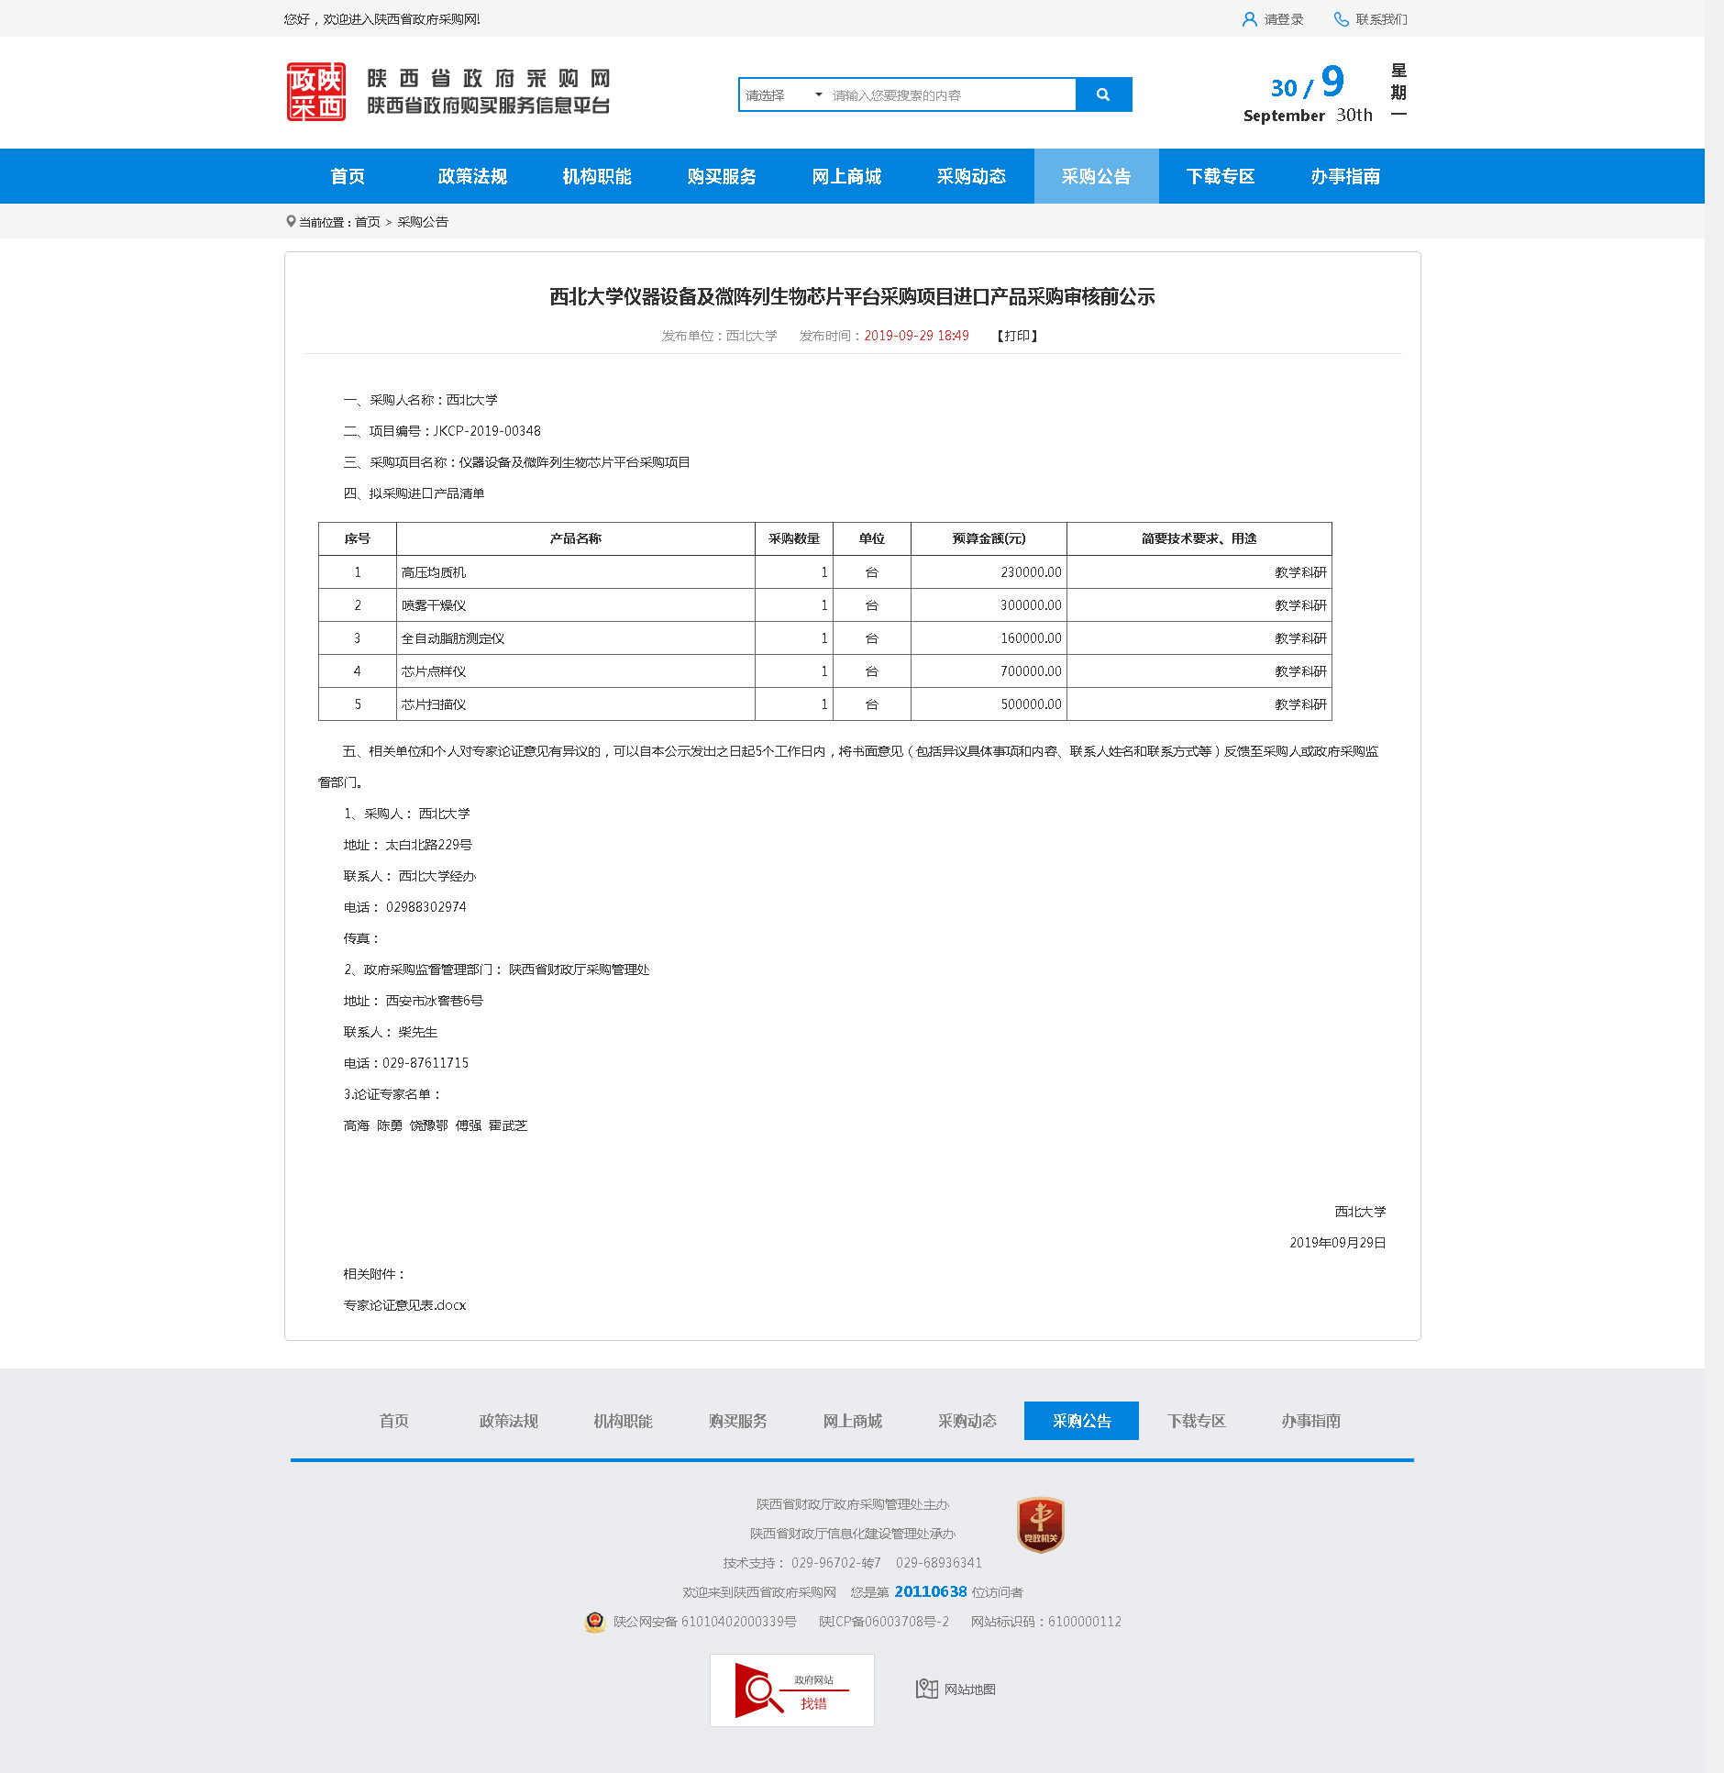Image resolution: width=1724 pixels, height=1773 pixels.
Task: Open 机构职能 in top navigation bar
Action: click(597, 176)
